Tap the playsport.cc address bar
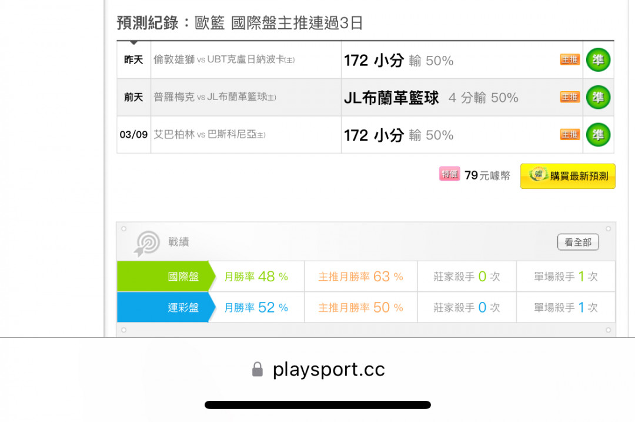 coord(317,369)
